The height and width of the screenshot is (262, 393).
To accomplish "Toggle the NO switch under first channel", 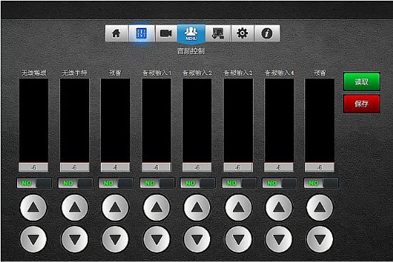I will [34, 183].
